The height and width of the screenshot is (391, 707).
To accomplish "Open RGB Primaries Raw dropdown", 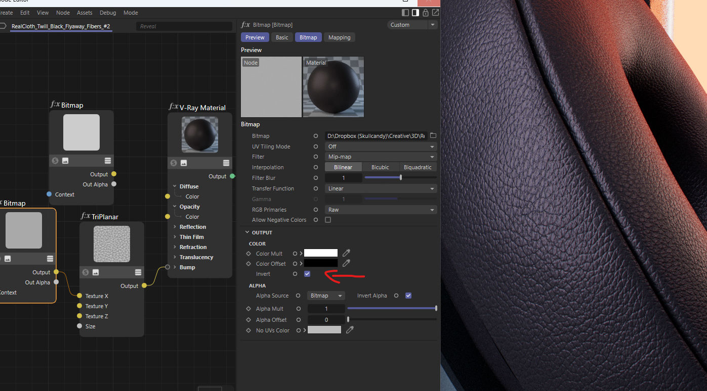I will pos(381,210).
